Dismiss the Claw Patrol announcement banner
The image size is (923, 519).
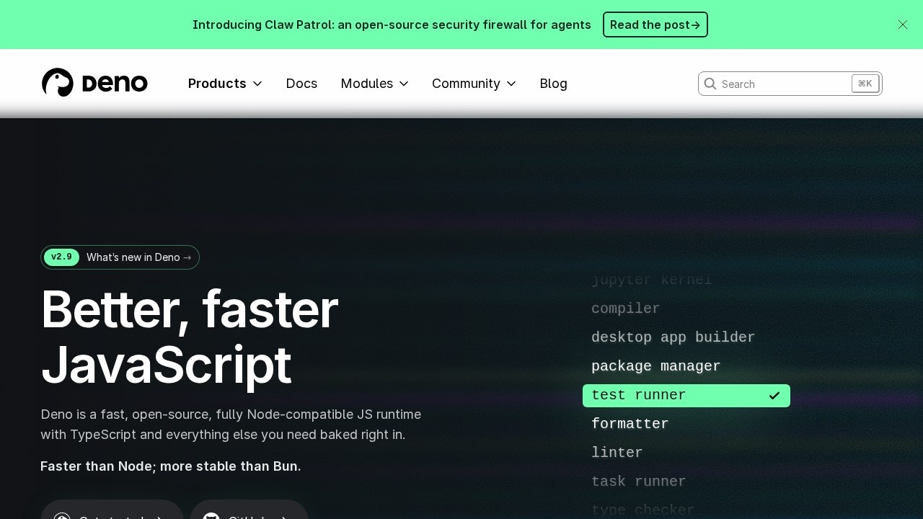pos(903,25)
